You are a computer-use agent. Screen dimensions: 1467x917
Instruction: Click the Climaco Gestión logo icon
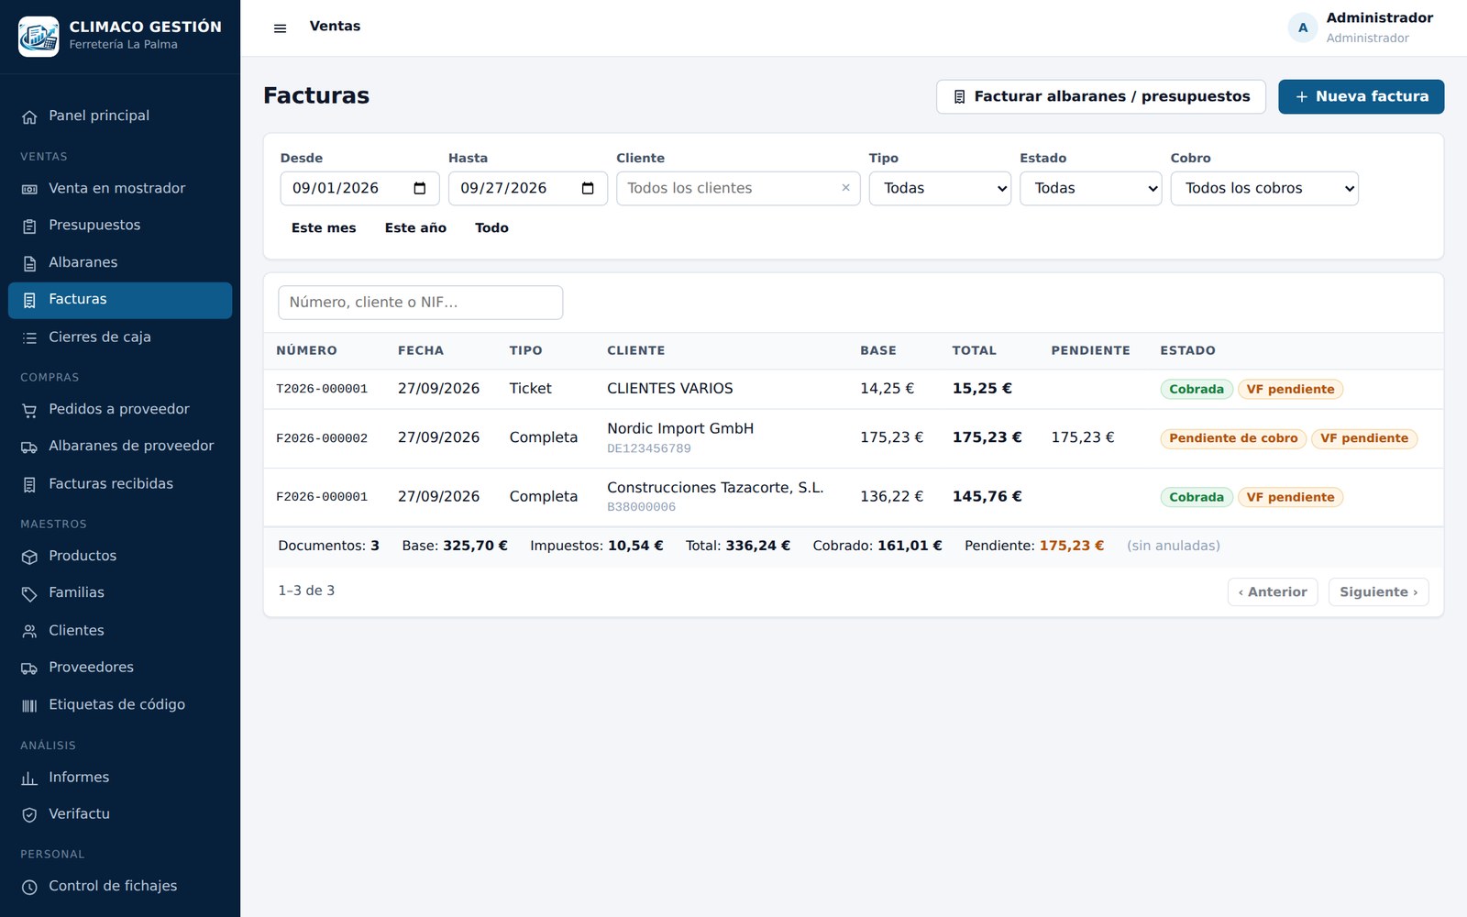(39, 37)
